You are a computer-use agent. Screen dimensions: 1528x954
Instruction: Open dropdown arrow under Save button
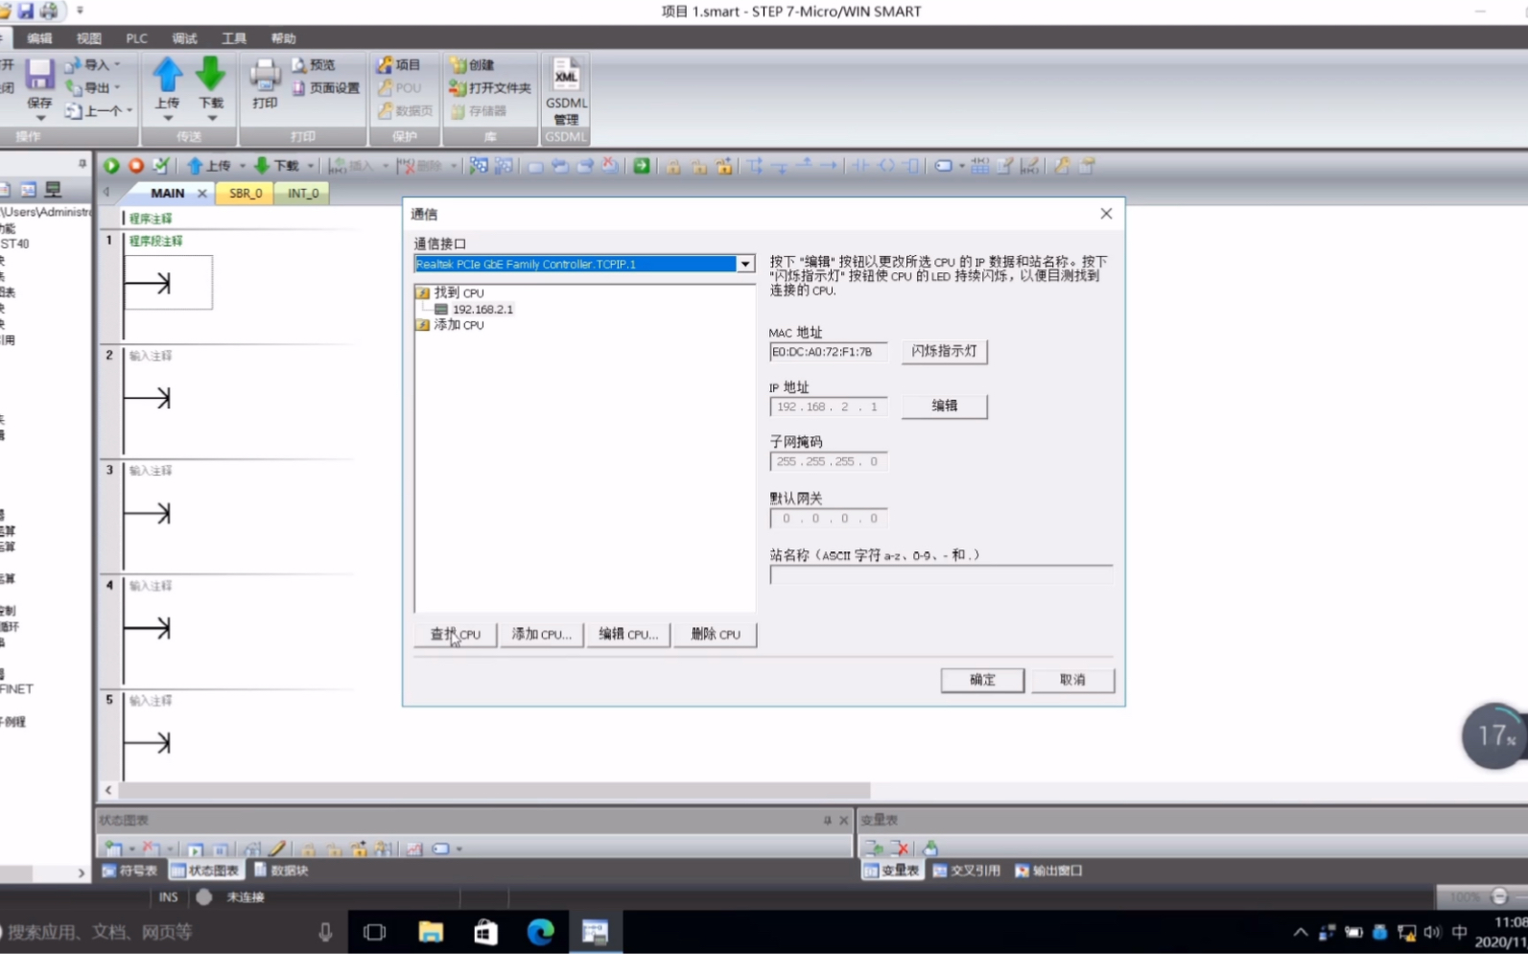[39, 118]
